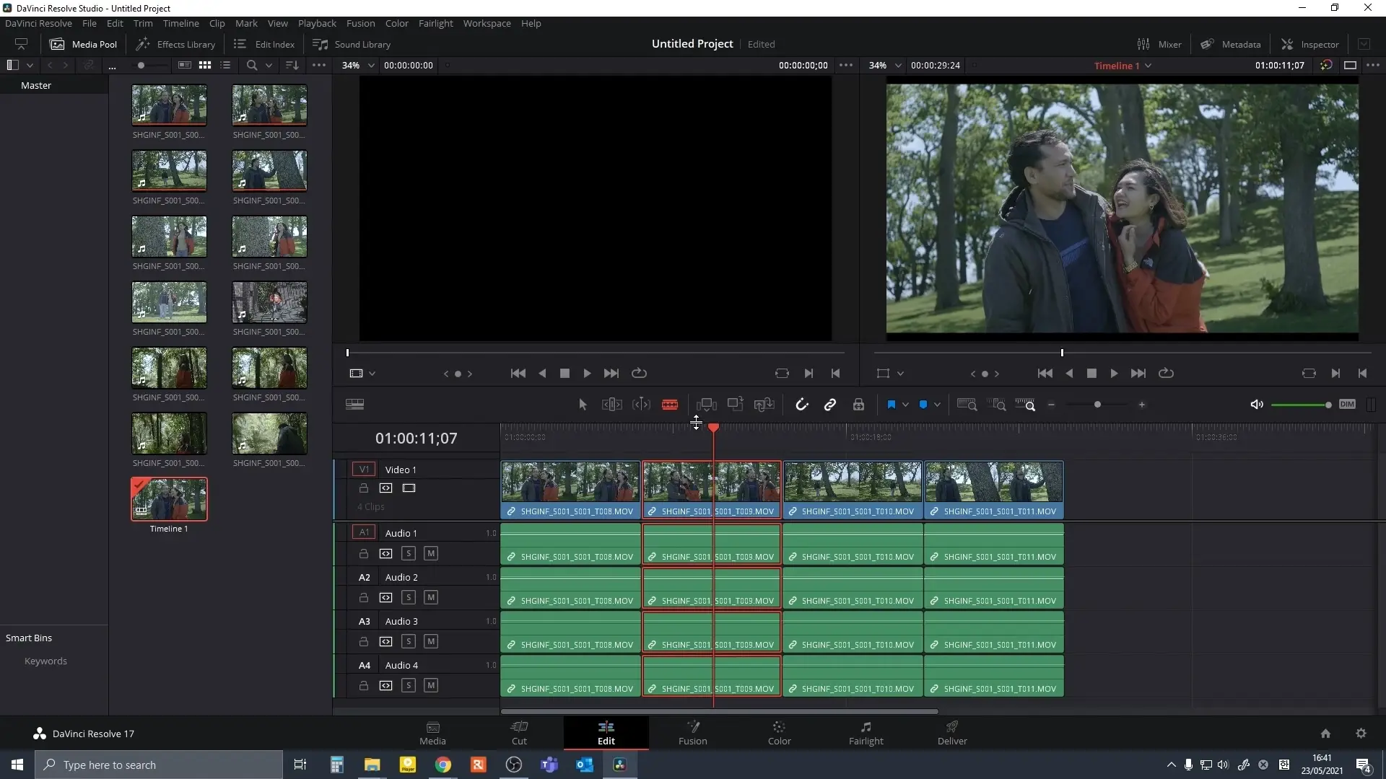The height and width of the screenshot is (779, 1386).
Task: Toggle Linked Selection chain icon
Action: pos(830,405)
